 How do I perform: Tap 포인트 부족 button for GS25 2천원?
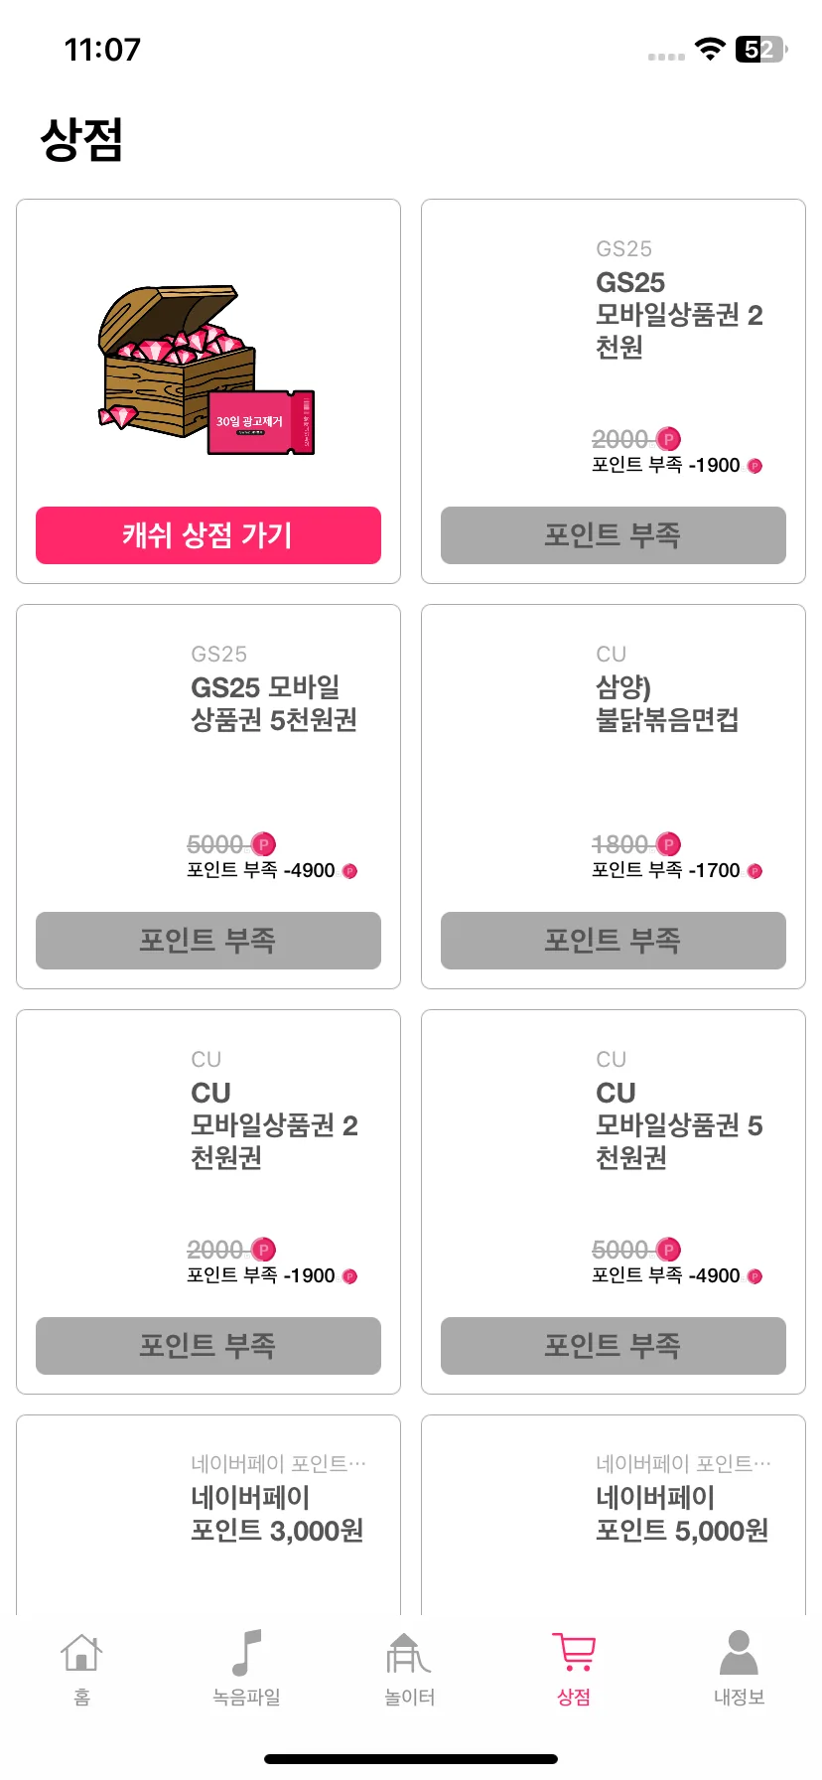coord(614,535)
